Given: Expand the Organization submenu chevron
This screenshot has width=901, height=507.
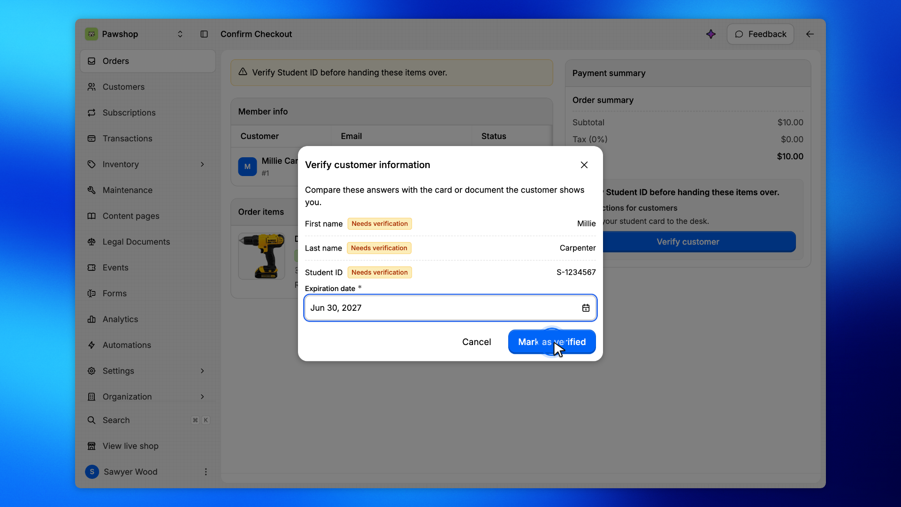Looking at the screenshot, I should pos(202,397).
